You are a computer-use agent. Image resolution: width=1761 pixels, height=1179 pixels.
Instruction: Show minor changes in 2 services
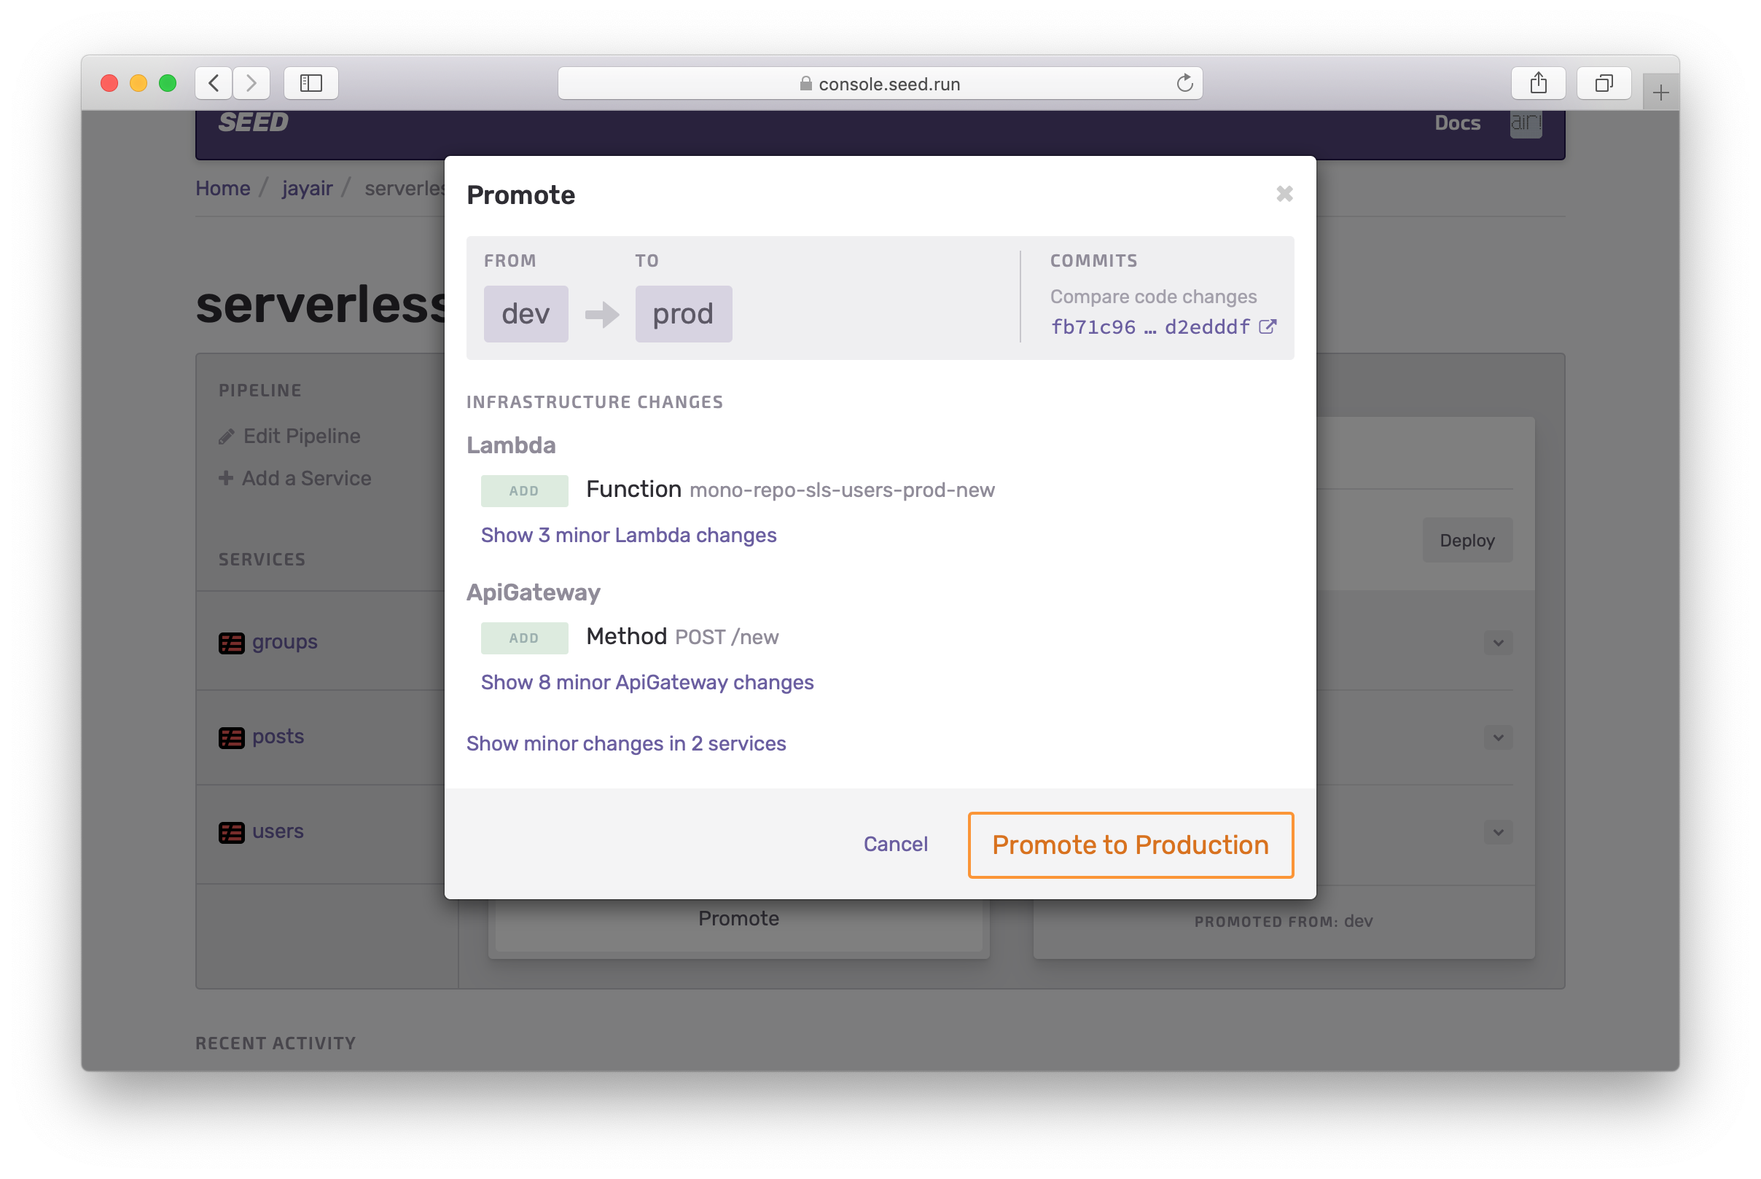[625, 744]
